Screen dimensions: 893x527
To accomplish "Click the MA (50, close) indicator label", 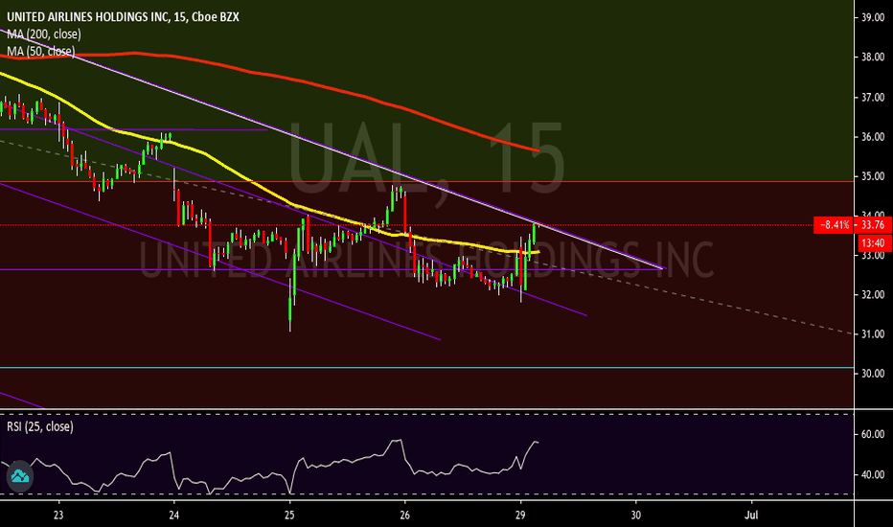I will pos(40,52).
